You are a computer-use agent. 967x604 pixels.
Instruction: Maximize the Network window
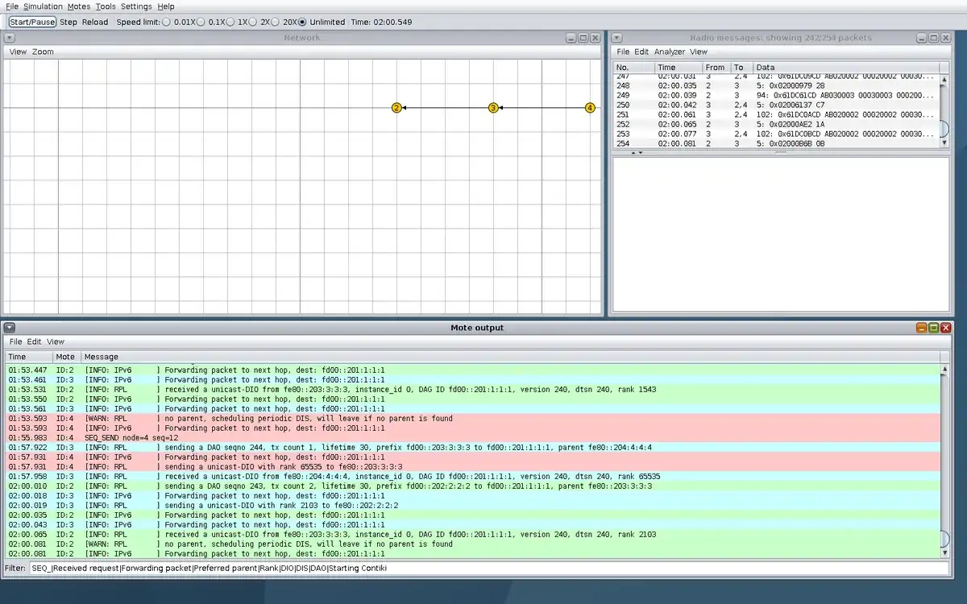coord(583,38)
